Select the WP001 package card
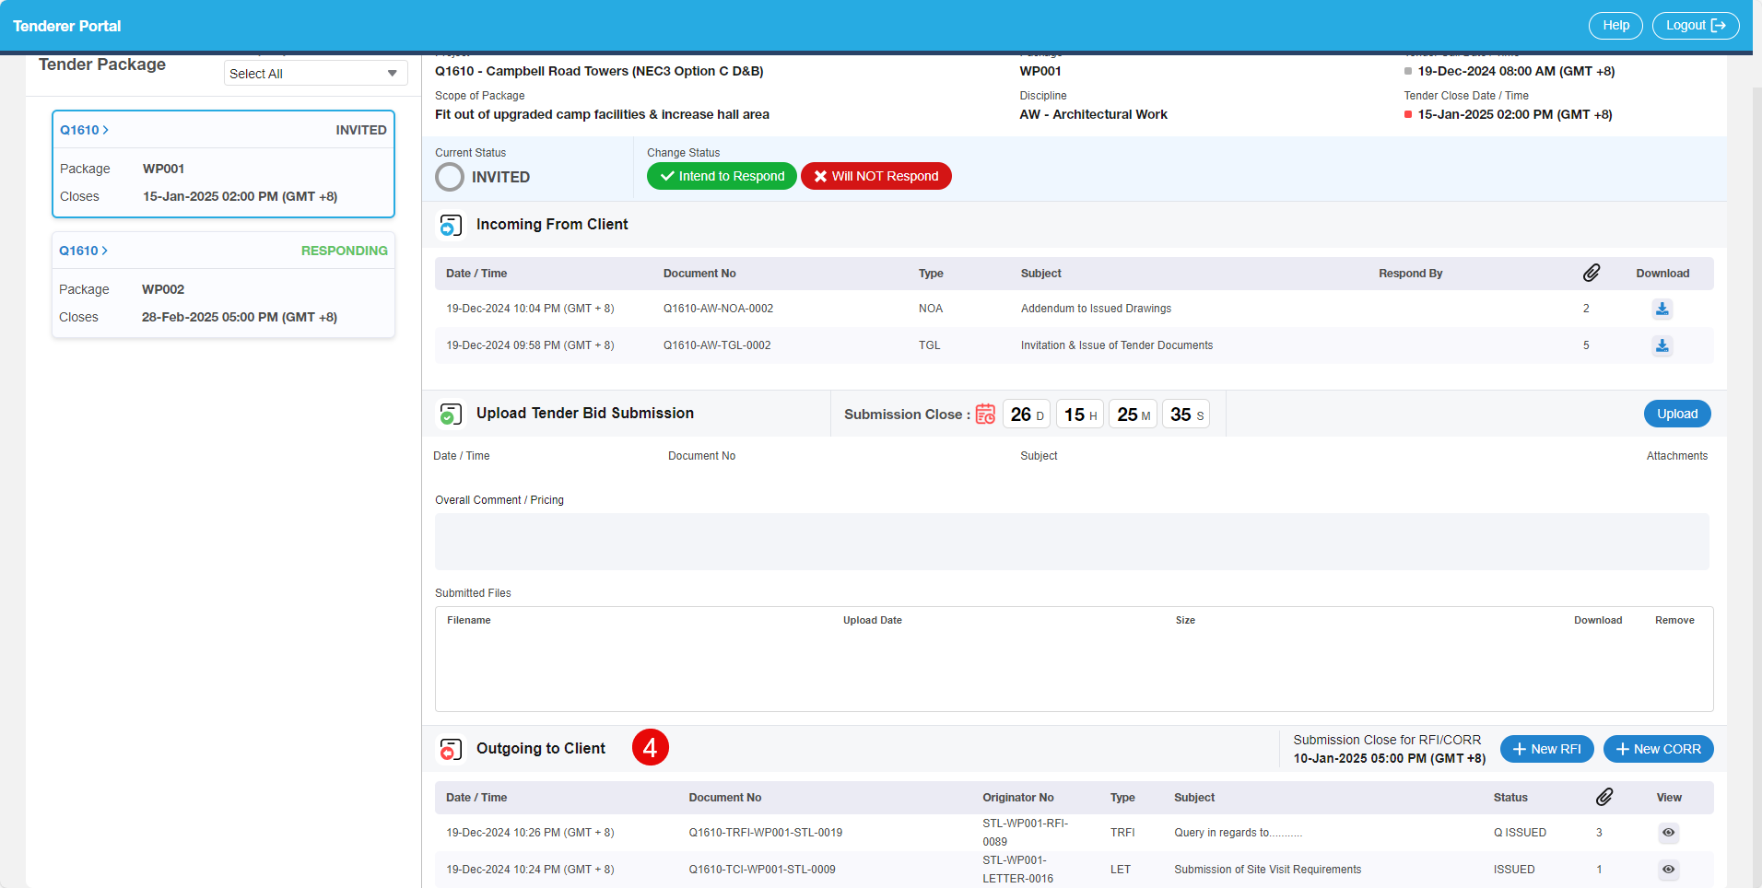 [x=223, y=164]
